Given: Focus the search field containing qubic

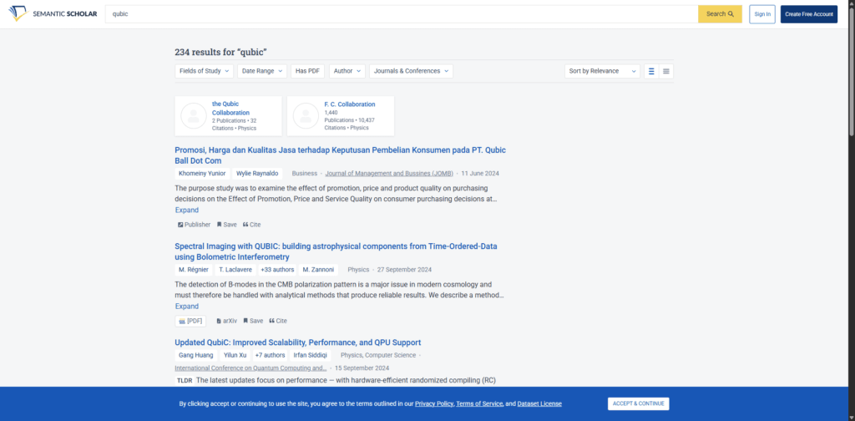Looking at the screenshot, I should click(x=402, y=14).
